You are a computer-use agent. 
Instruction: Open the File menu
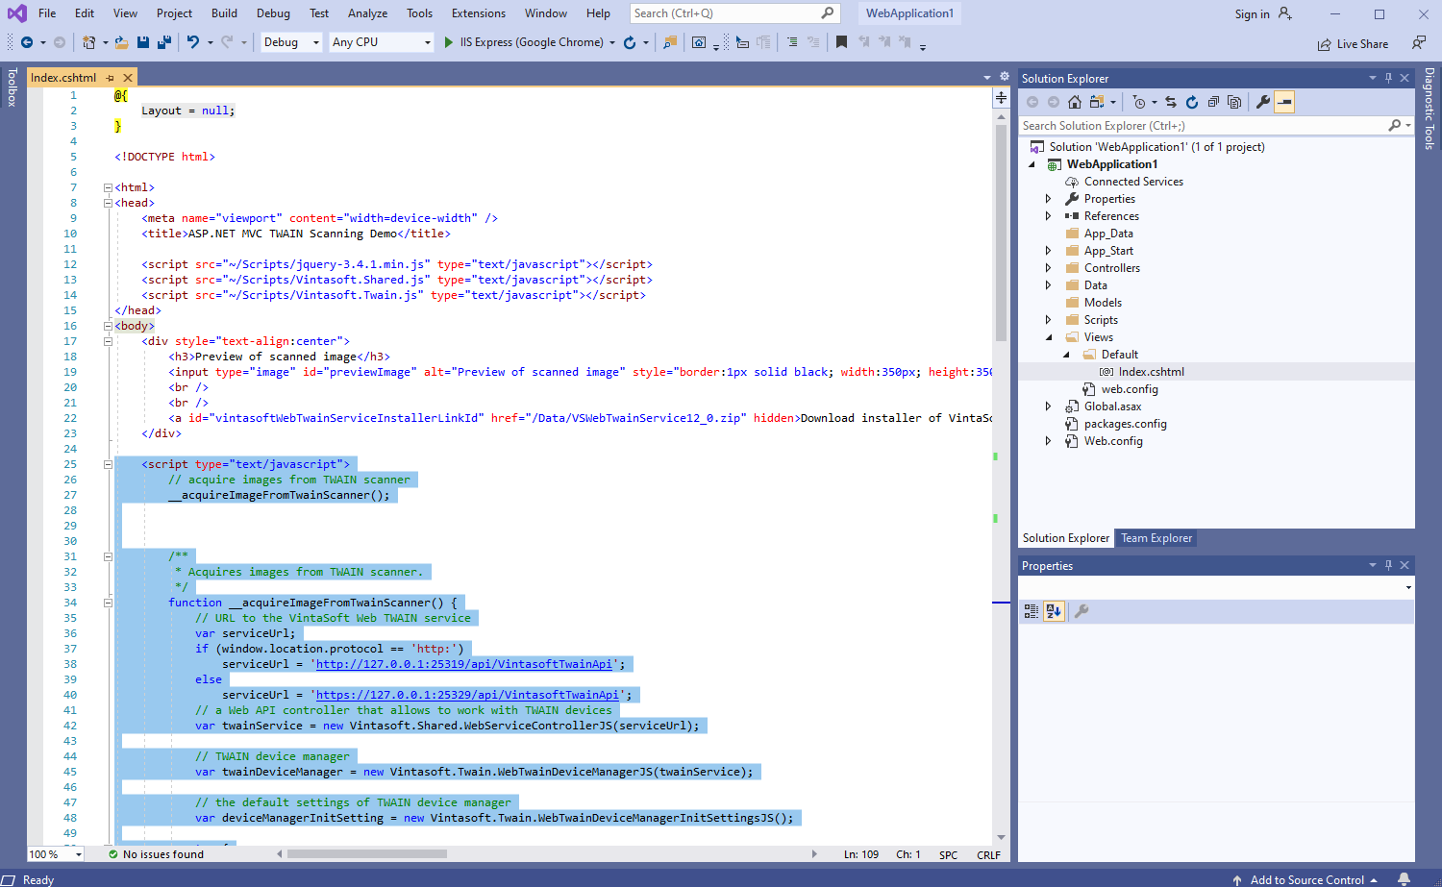[x=47, y=13]
